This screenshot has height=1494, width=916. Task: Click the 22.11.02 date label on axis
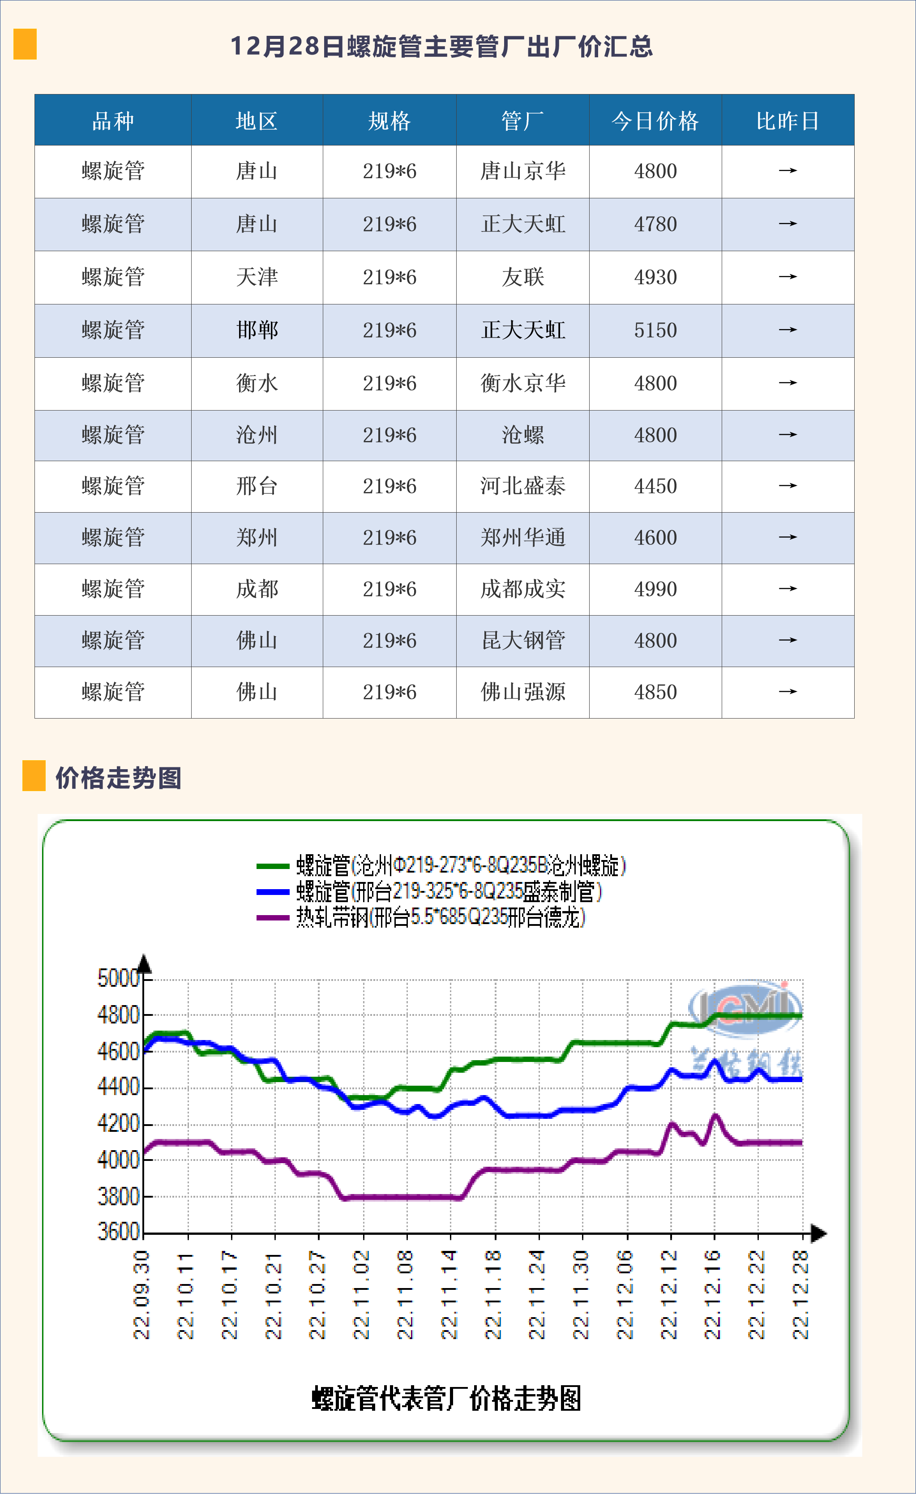tap(362, 1294)
